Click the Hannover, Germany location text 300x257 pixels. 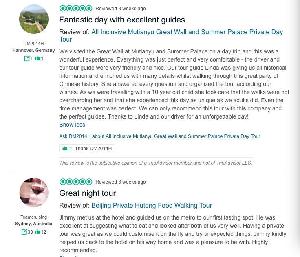click(34, 51)
